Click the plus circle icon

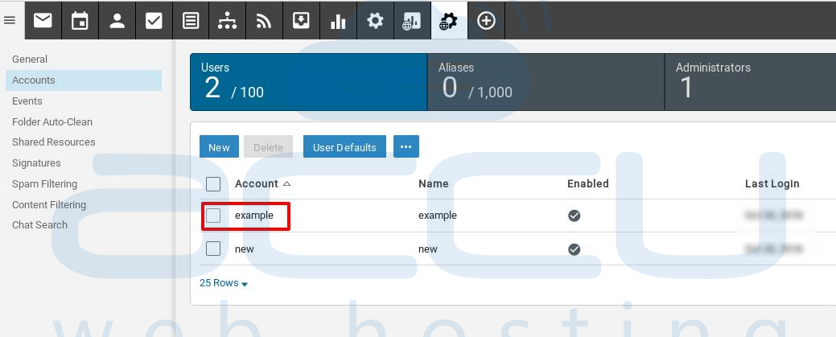click(x=486, y=20)
